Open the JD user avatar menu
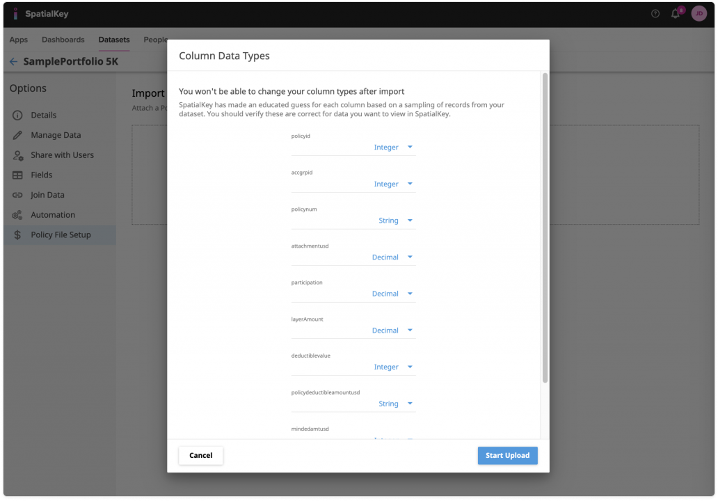This screenshot has width=718, height=501. coord(699,14)
